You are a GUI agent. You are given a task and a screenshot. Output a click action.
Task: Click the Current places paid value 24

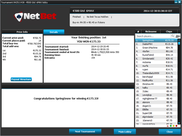(x=40, y=41)
